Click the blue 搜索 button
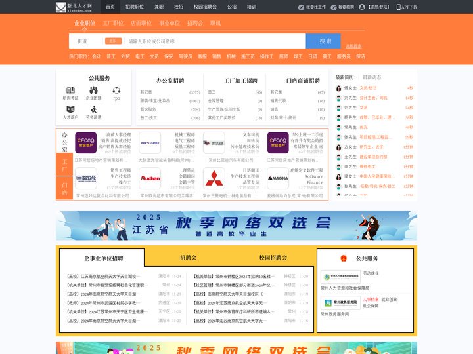Screen dimensions: 473x354 tap(323, 41)
